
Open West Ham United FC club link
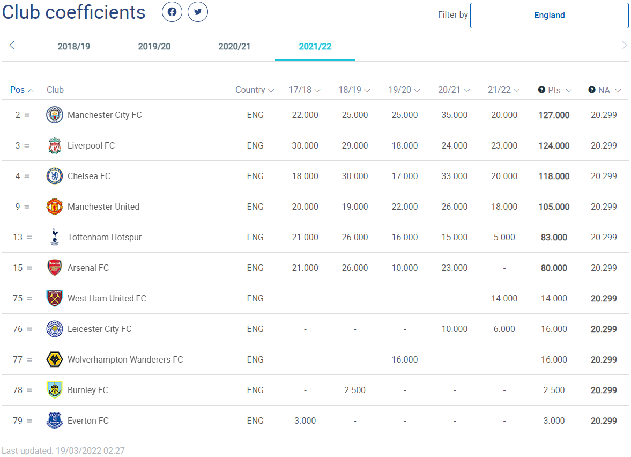[107, 298]
